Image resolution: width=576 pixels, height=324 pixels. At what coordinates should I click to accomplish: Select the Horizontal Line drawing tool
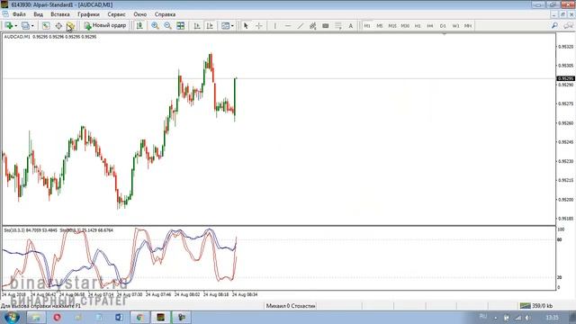pos(288,26)
